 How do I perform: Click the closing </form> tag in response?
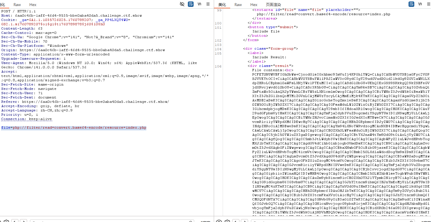point(251,40)
